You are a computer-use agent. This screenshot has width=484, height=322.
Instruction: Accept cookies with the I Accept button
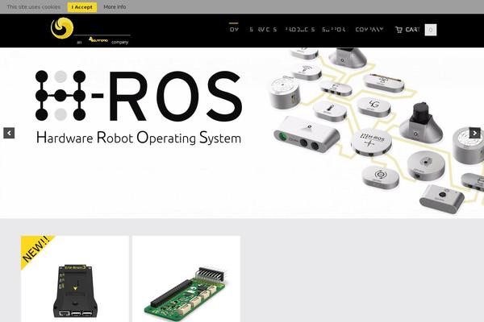click(82, 7)
